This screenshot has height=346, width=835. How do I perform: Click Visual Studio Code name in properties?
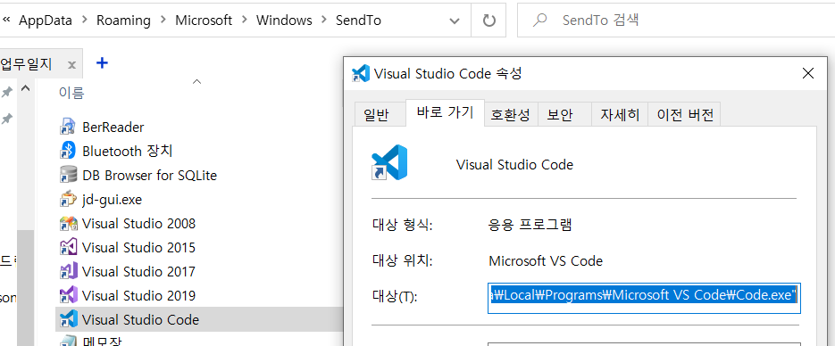514,165
